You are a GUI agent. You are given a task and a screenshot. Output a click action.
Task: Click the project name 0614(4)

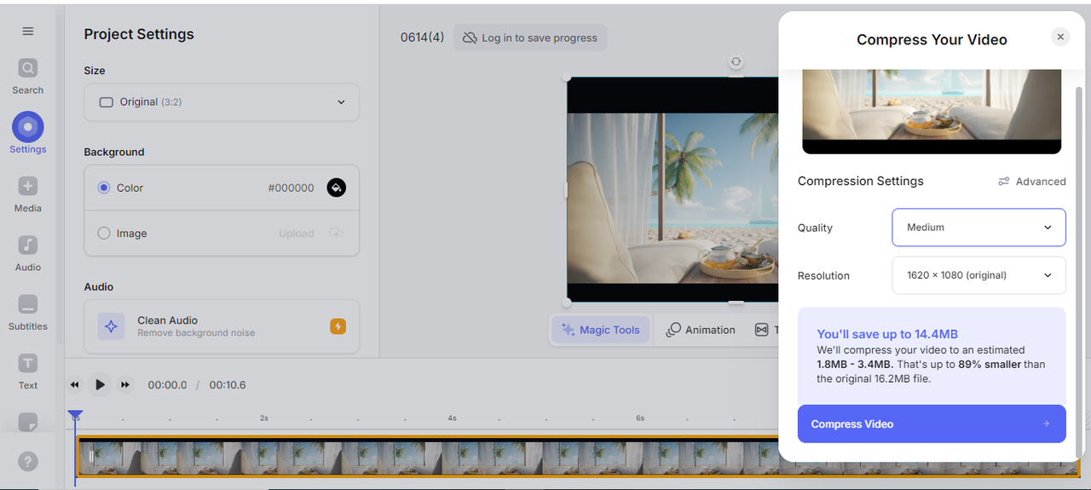coord(423,37)
